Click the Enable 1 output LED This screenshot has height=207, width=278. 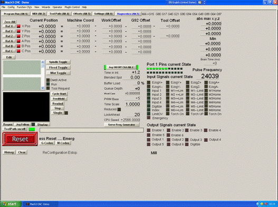[x=149, y=130]
